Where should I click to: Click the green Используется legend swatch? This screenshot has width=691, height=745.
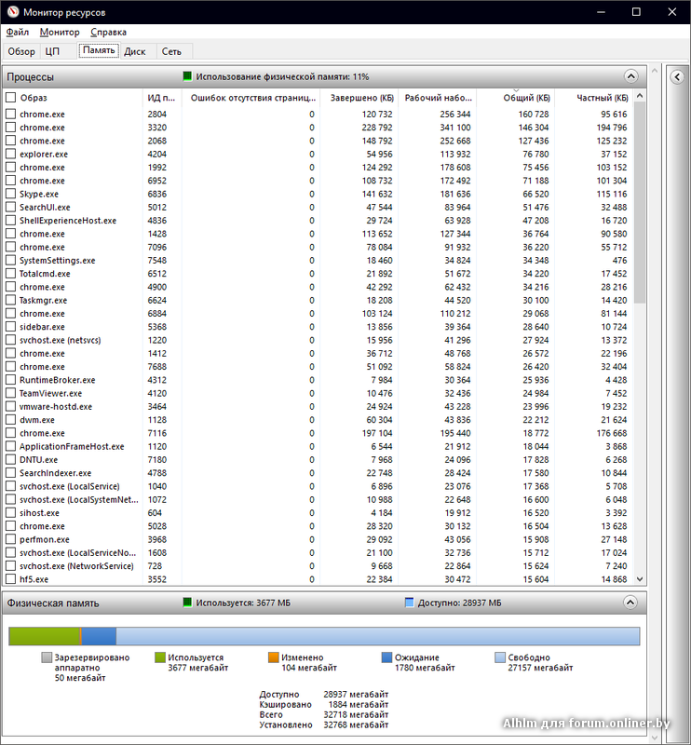[x=160, y=657]
